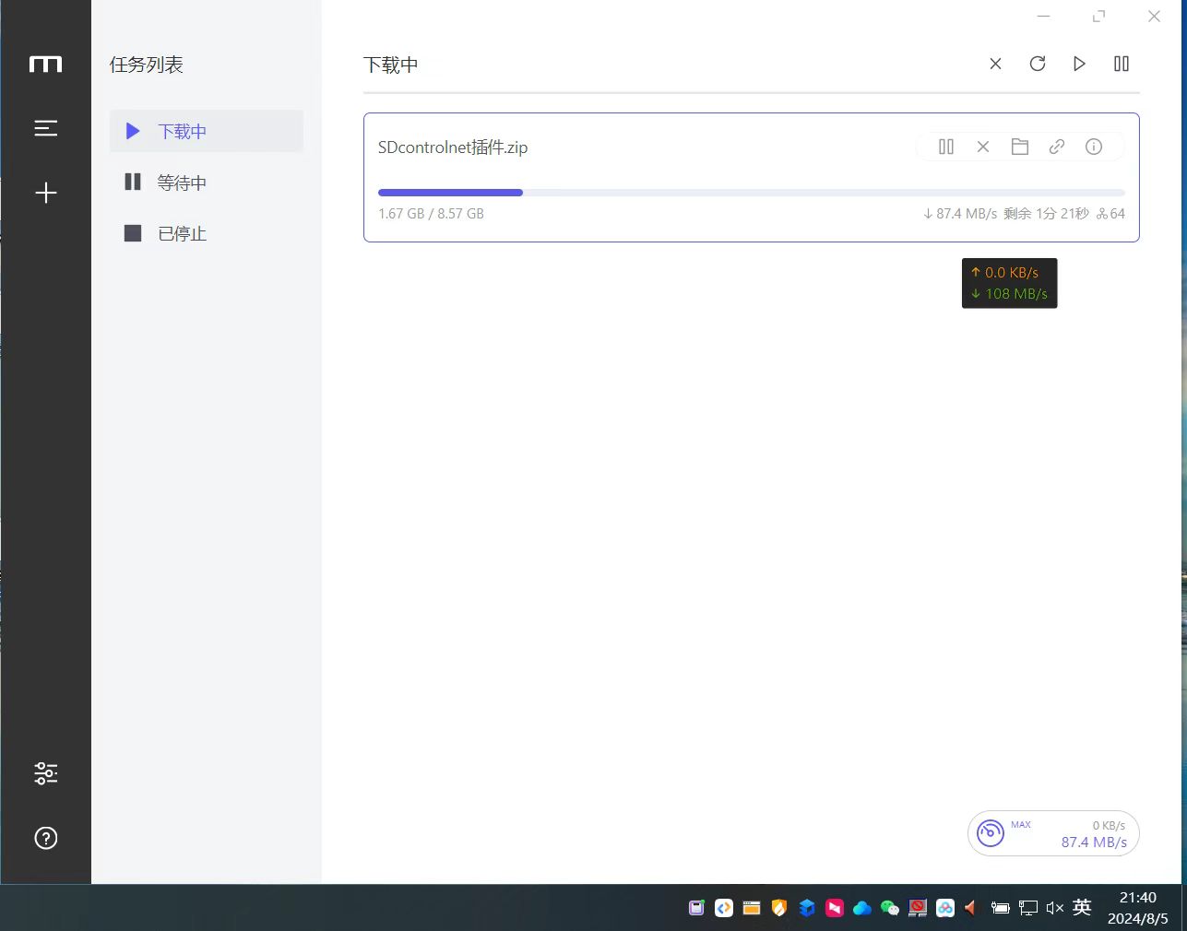
Task: Click the monitor with red block tray icon
Action: pos(918,908)
